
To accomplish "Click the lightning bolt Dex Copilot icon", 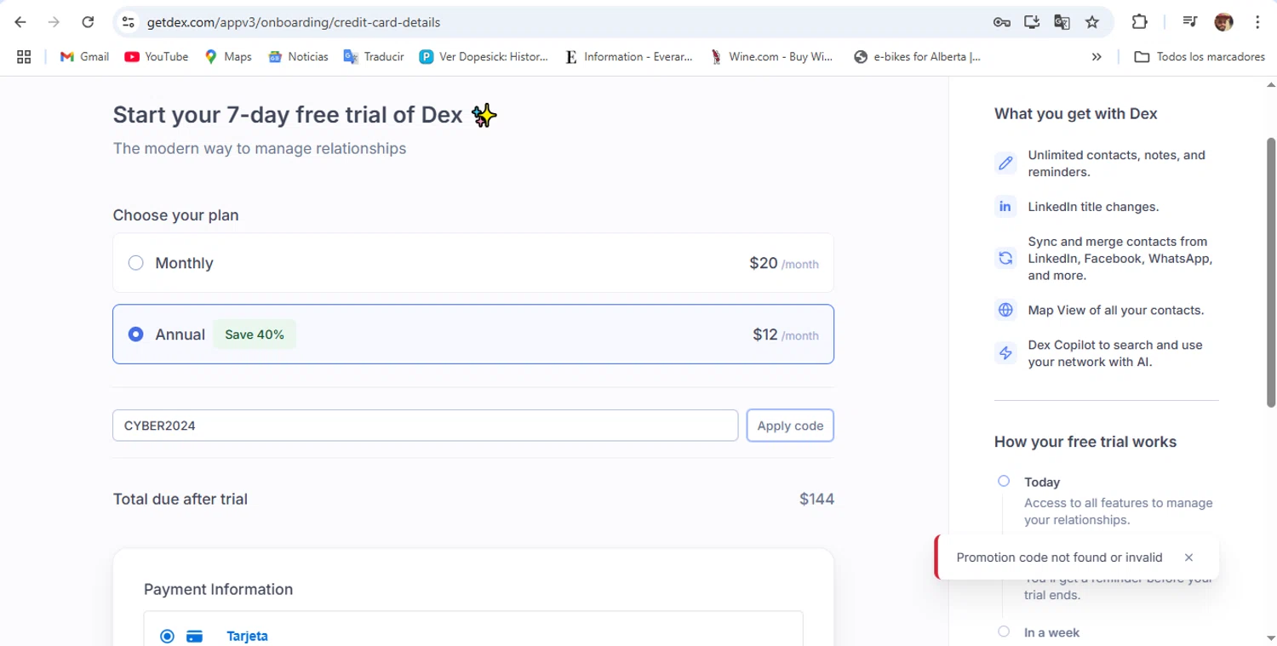I will tap(1005, 353).
